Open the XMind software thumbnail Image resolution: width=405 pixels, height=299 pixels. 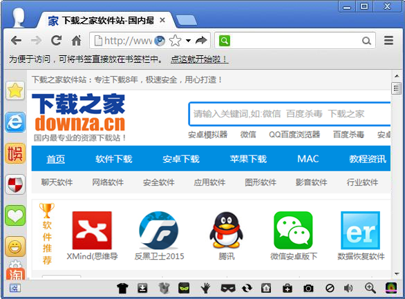(x=92, y=230)
